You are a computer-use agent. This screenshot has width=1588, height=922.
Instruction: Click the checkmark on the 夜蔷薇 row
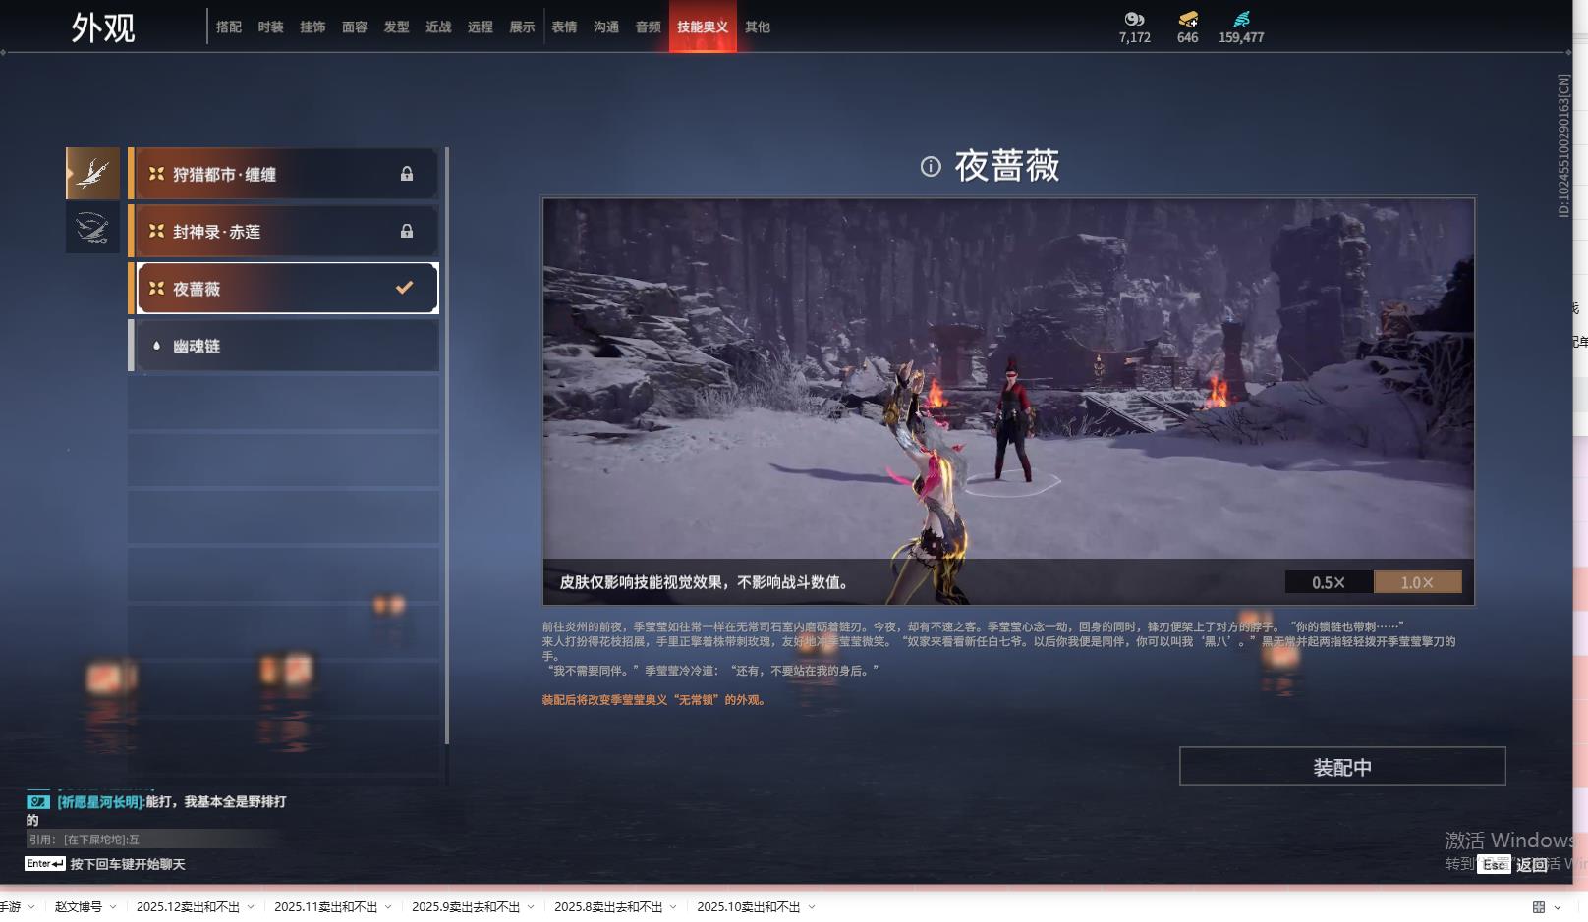coord(404,288)
